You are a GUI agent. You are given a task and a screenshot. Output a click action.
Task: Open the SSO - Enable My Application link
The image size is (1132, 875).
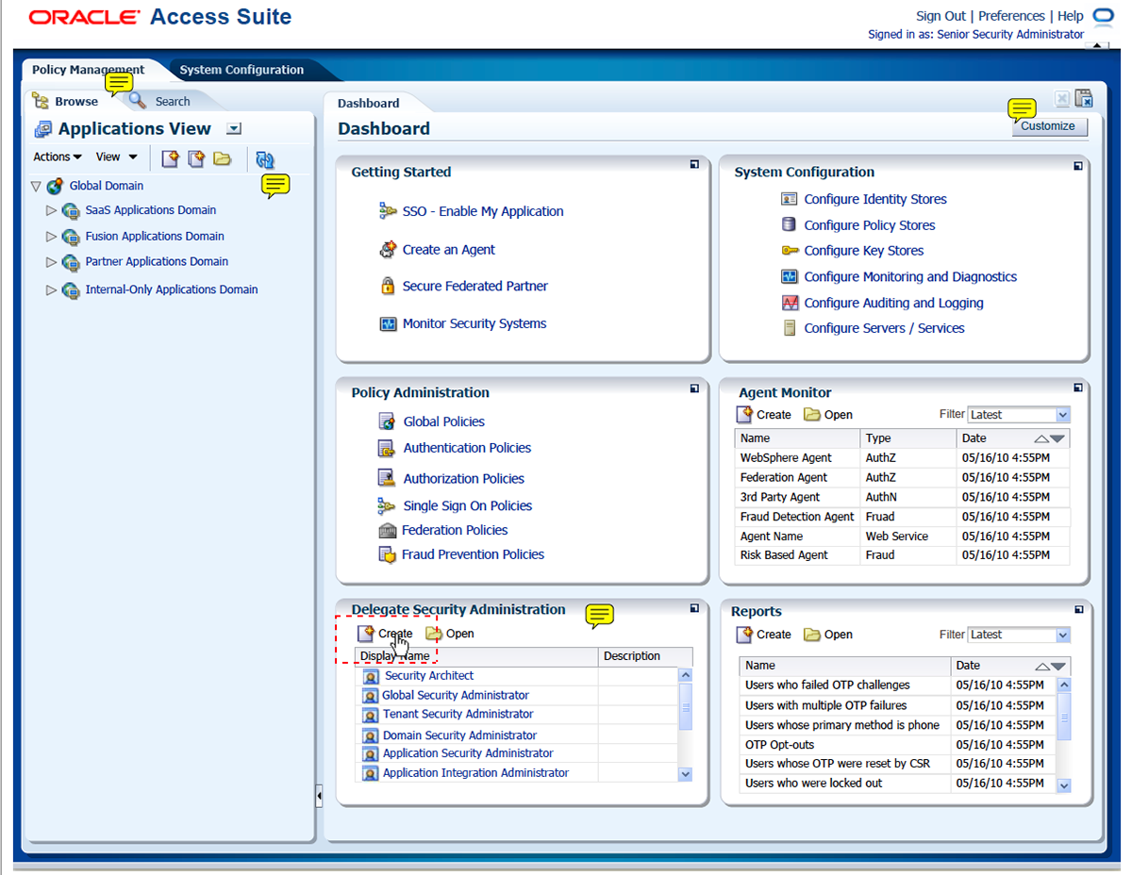click(x=483, y=211)
